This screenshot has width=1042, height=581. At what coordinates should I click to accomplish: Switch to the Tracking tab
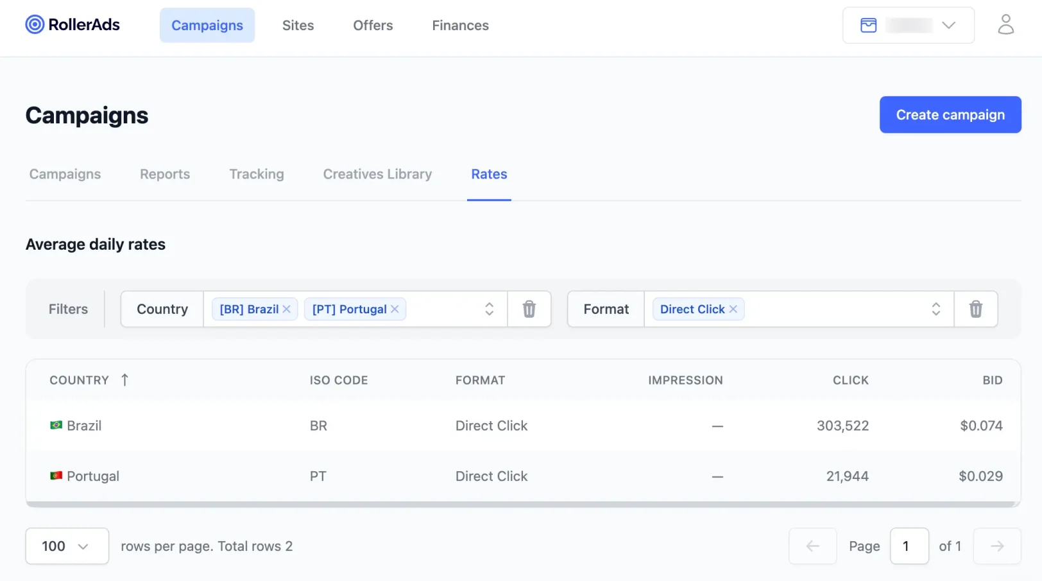(257, 174)
